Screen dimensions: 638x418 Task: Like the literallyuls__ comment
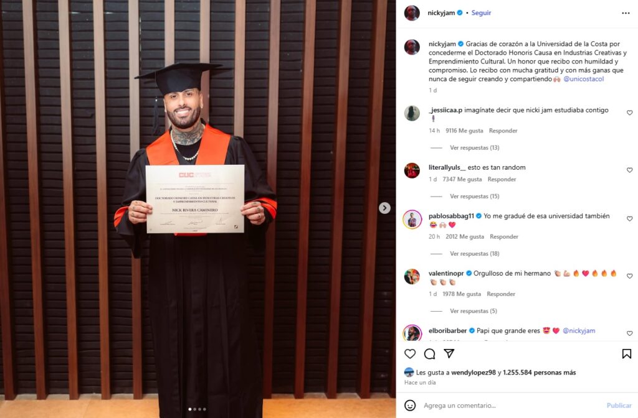pyautogui.click(x=629, y=170)
